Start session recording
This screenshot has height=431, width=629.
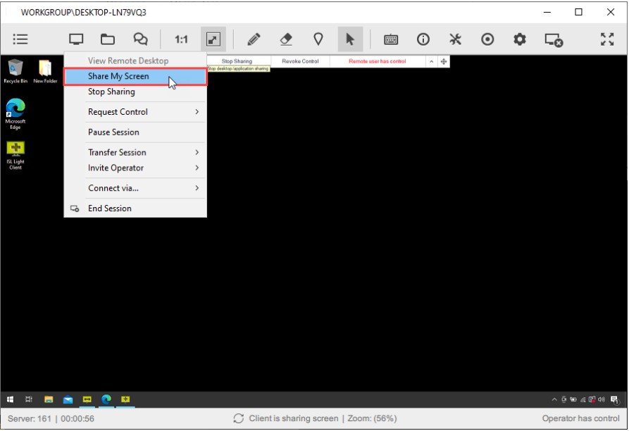[487, 39]
